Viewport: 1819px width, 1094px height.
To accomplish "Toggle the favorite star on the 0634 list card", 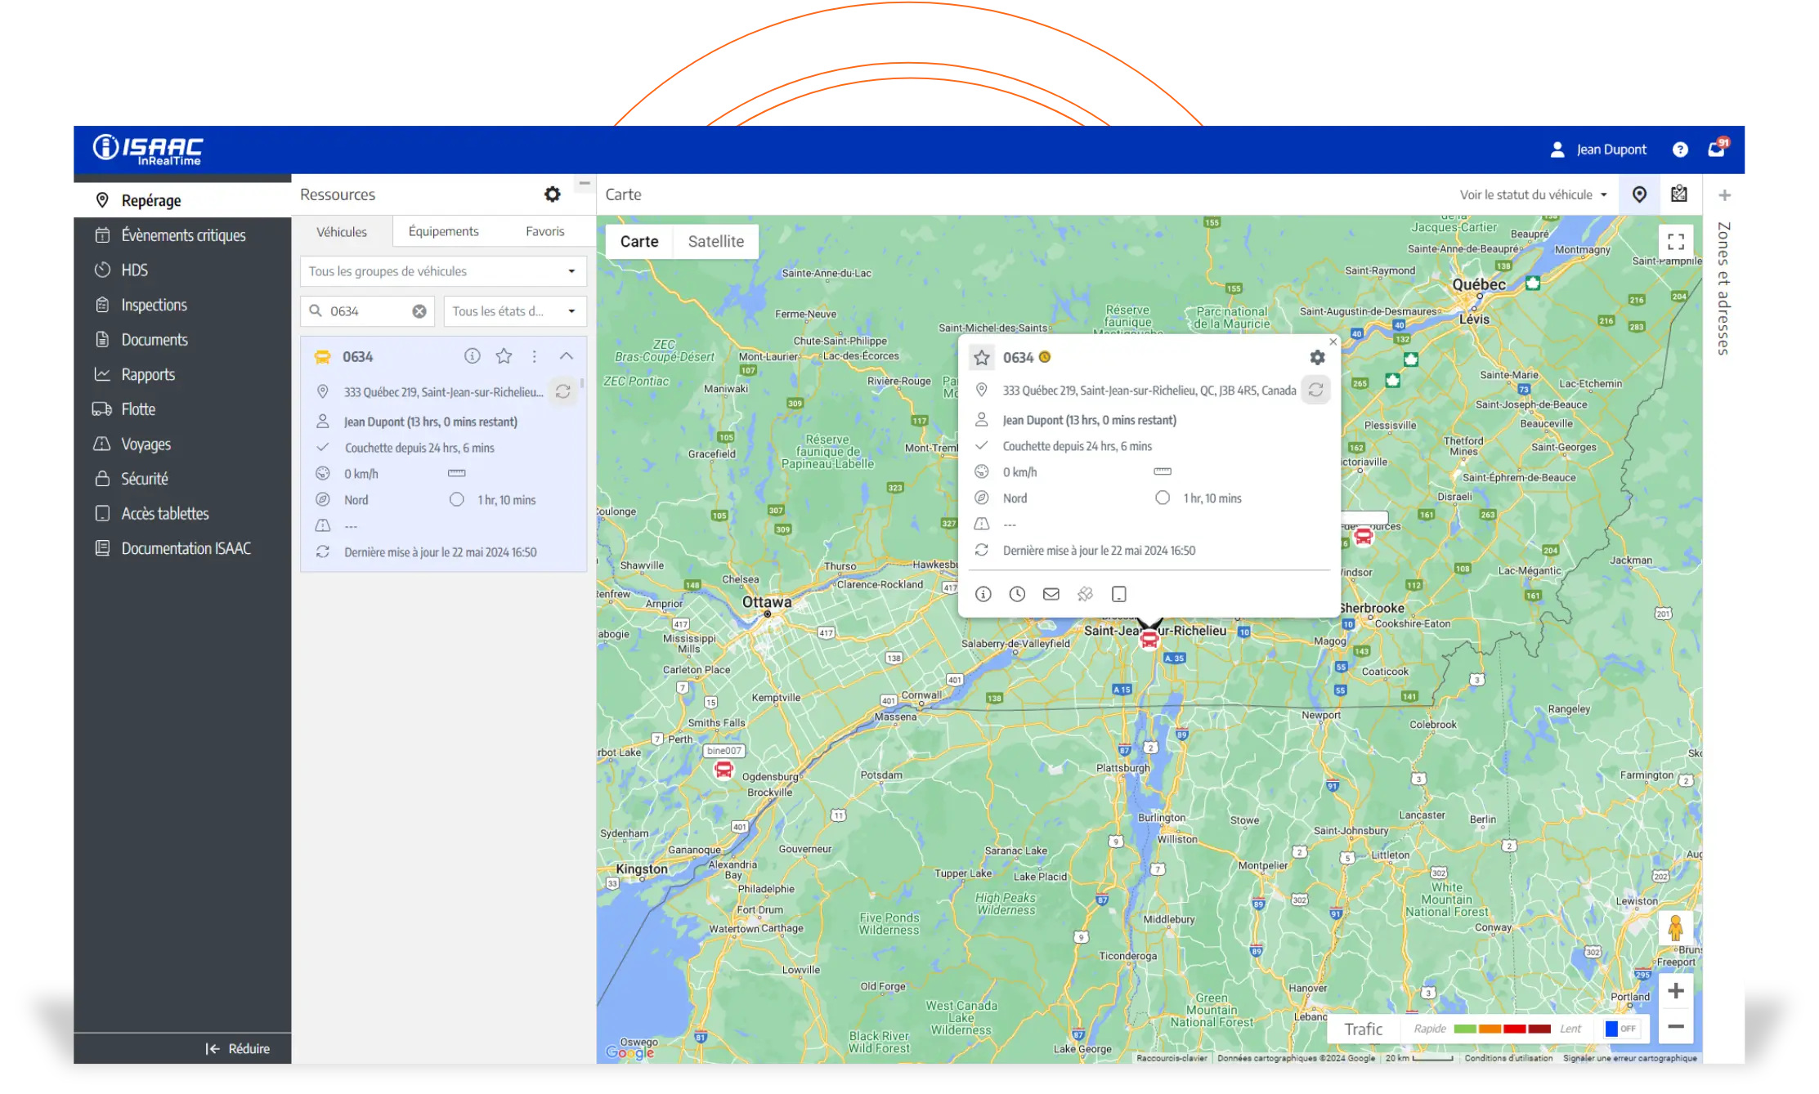I will click(x=504, y=356).
